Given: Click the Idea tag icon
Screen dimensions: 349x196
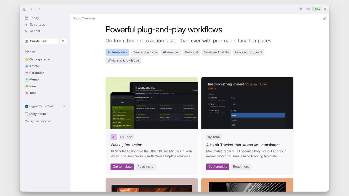Looking at the screenshot, I should (x=26, y=86).
